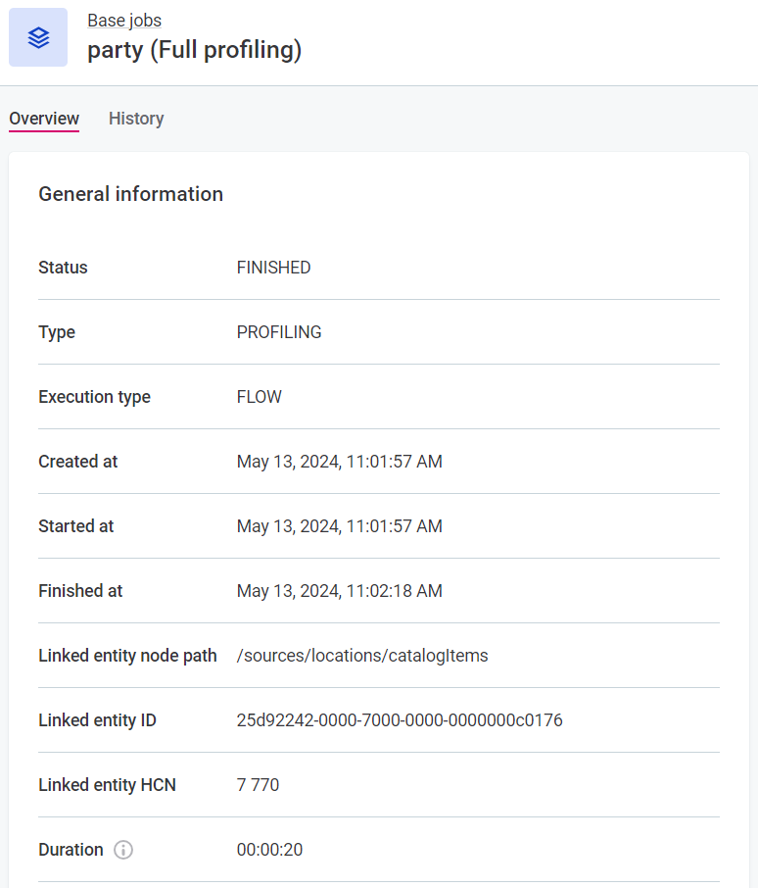
Task: Select the linked entity node path catalogItems
Action: point(362,655)
